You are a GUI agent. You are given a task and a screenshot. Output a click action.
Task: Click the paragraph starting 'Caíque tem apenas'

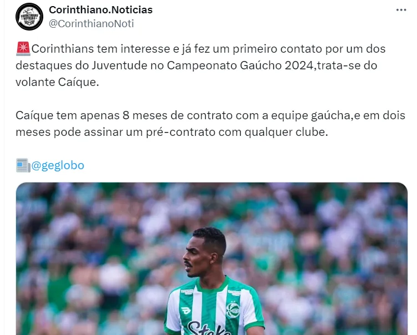pyautogui.click(x=210, y=124)
